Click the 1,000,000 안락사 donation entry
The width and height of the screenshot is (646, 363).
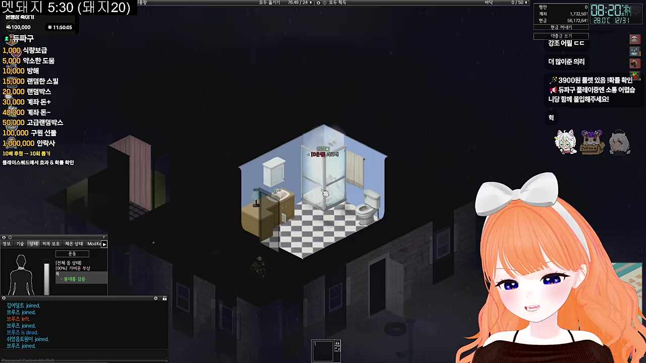click(x=29, y=143)
